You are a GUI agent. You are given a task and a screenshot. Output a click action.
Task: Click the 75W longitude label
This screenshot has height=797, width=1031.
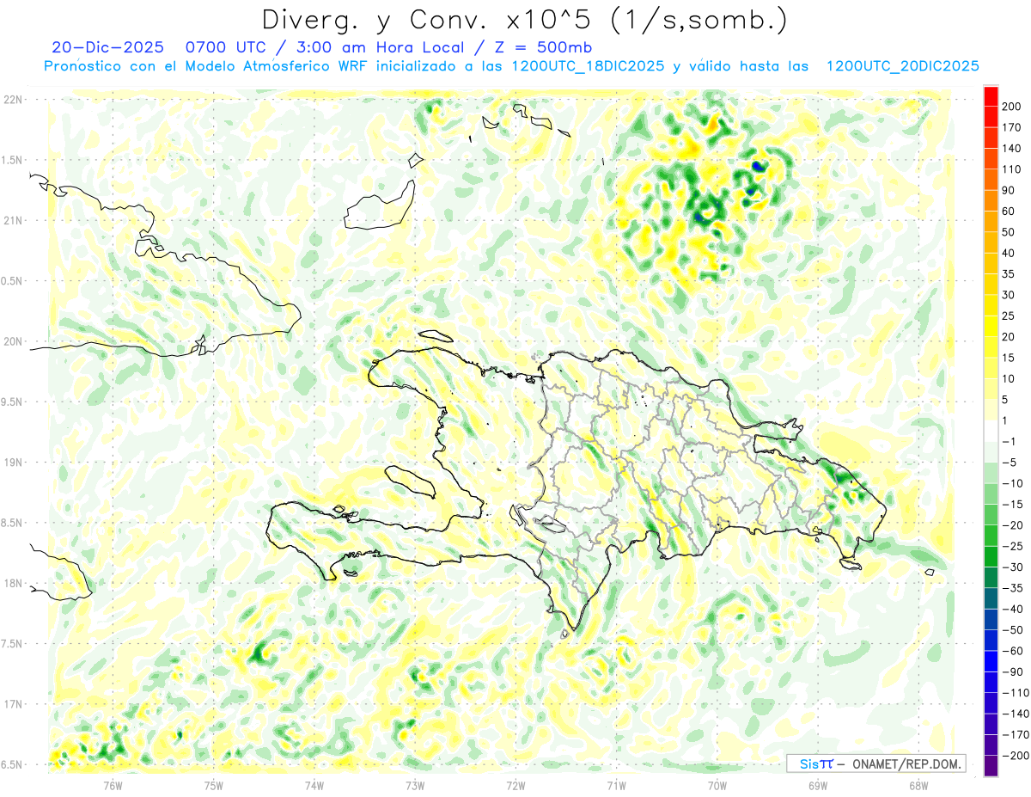pos(214,784)
